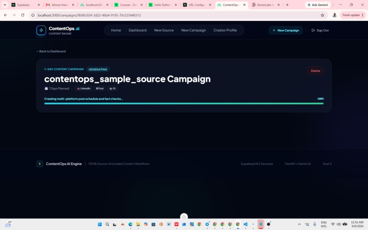Viewport: 368px width, 230px height.
Task: Click the 7 Days Planned calendar icon
Action: [x=46, y=89]
